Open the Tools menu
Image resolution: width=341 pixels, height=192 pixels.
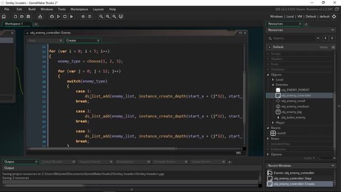coord(62,9)
